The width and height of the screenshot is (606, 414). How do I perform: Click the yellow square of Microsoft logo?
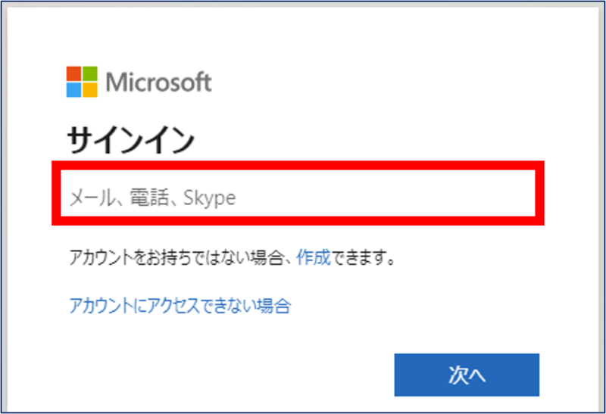click(x=90, y=89)
